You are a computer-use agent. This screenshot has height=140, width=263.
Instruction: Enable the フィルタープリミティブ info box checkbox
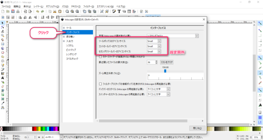pyautogui.click(x=101, y=84)
